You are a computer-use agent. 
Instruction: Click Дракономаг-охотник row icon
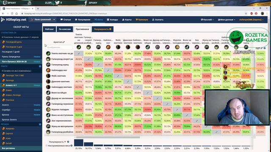(x=48, y=81)
